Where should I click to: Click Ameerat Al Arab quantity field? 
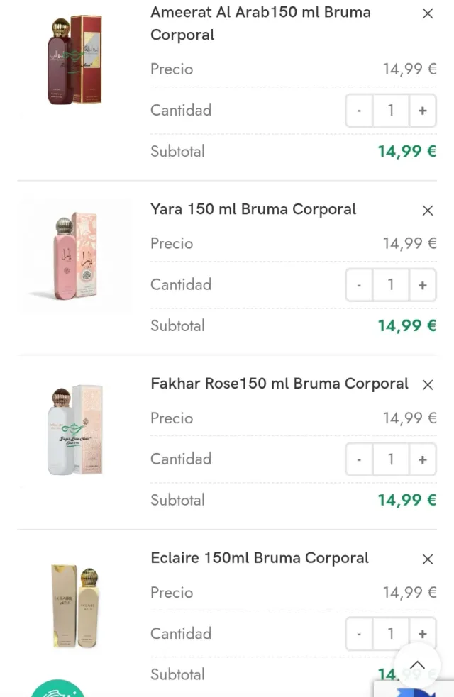pos(391,111)
